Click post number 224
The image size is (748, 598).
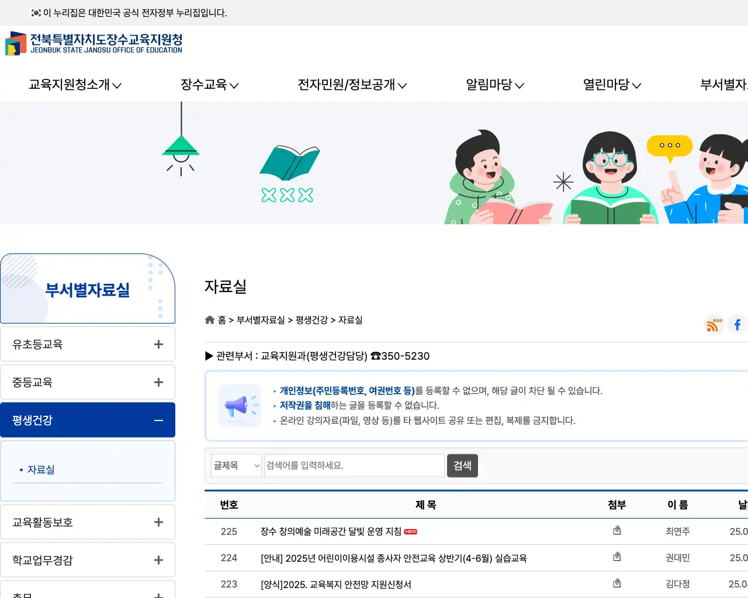[x=229, y=558]
